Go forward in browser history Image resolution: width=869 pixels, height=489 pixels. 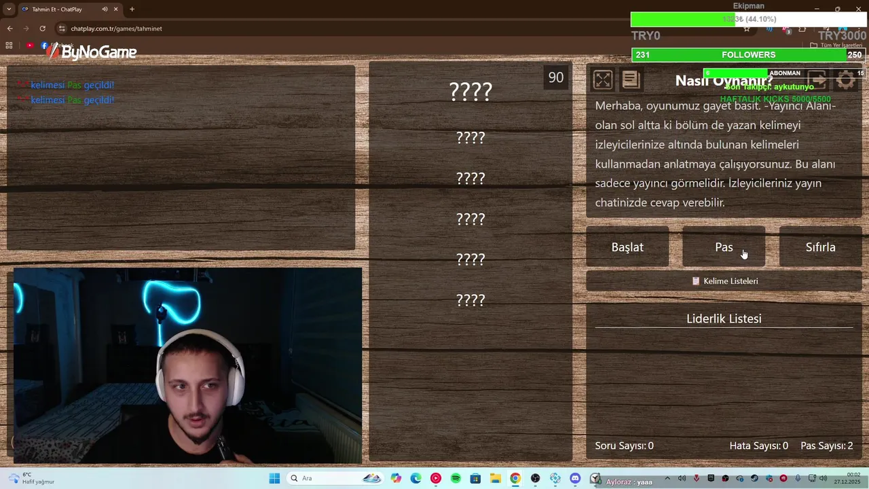[x=26, y=29]
